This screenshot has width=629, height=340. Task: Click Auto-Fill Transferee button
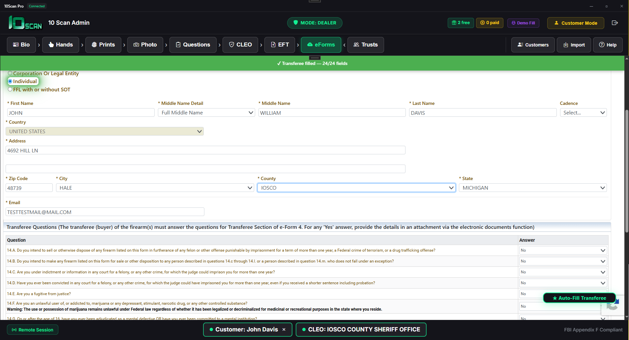click(x=579, y=298)
